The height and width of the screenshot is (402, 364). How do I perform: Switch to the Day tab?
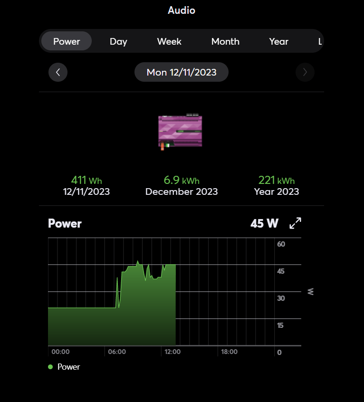point(118,41)
